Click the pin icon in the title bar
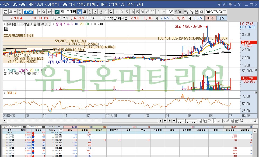The width and height of the screenshot is (259, 157). pyautogui.click(x=230, y=4)
